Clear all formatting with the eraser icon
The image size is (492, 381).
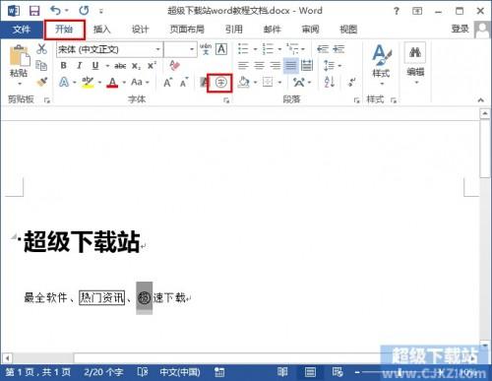click(174, 65)
